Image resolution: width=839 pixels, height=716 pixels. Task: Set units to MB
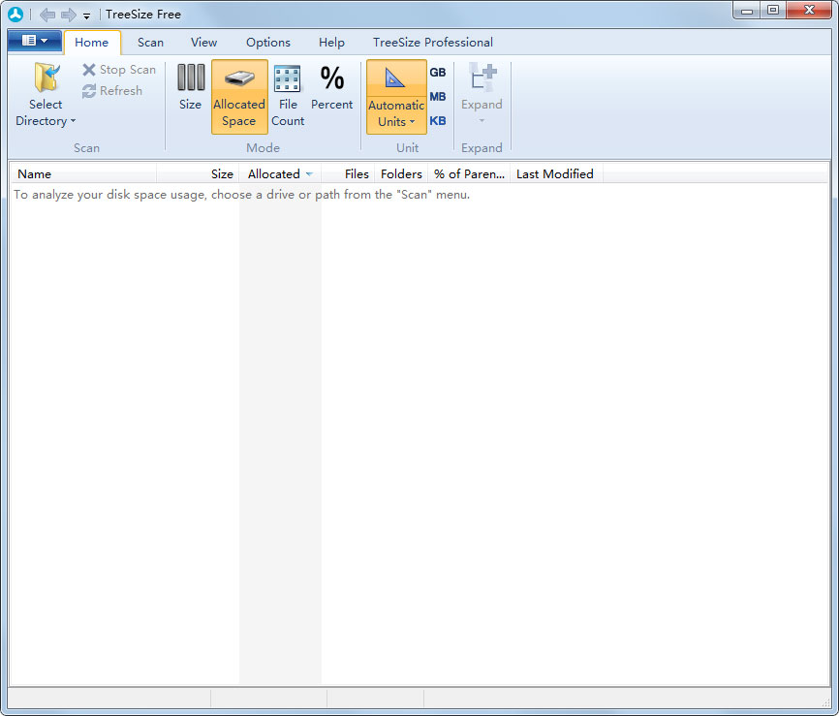[x=438, y=97]
